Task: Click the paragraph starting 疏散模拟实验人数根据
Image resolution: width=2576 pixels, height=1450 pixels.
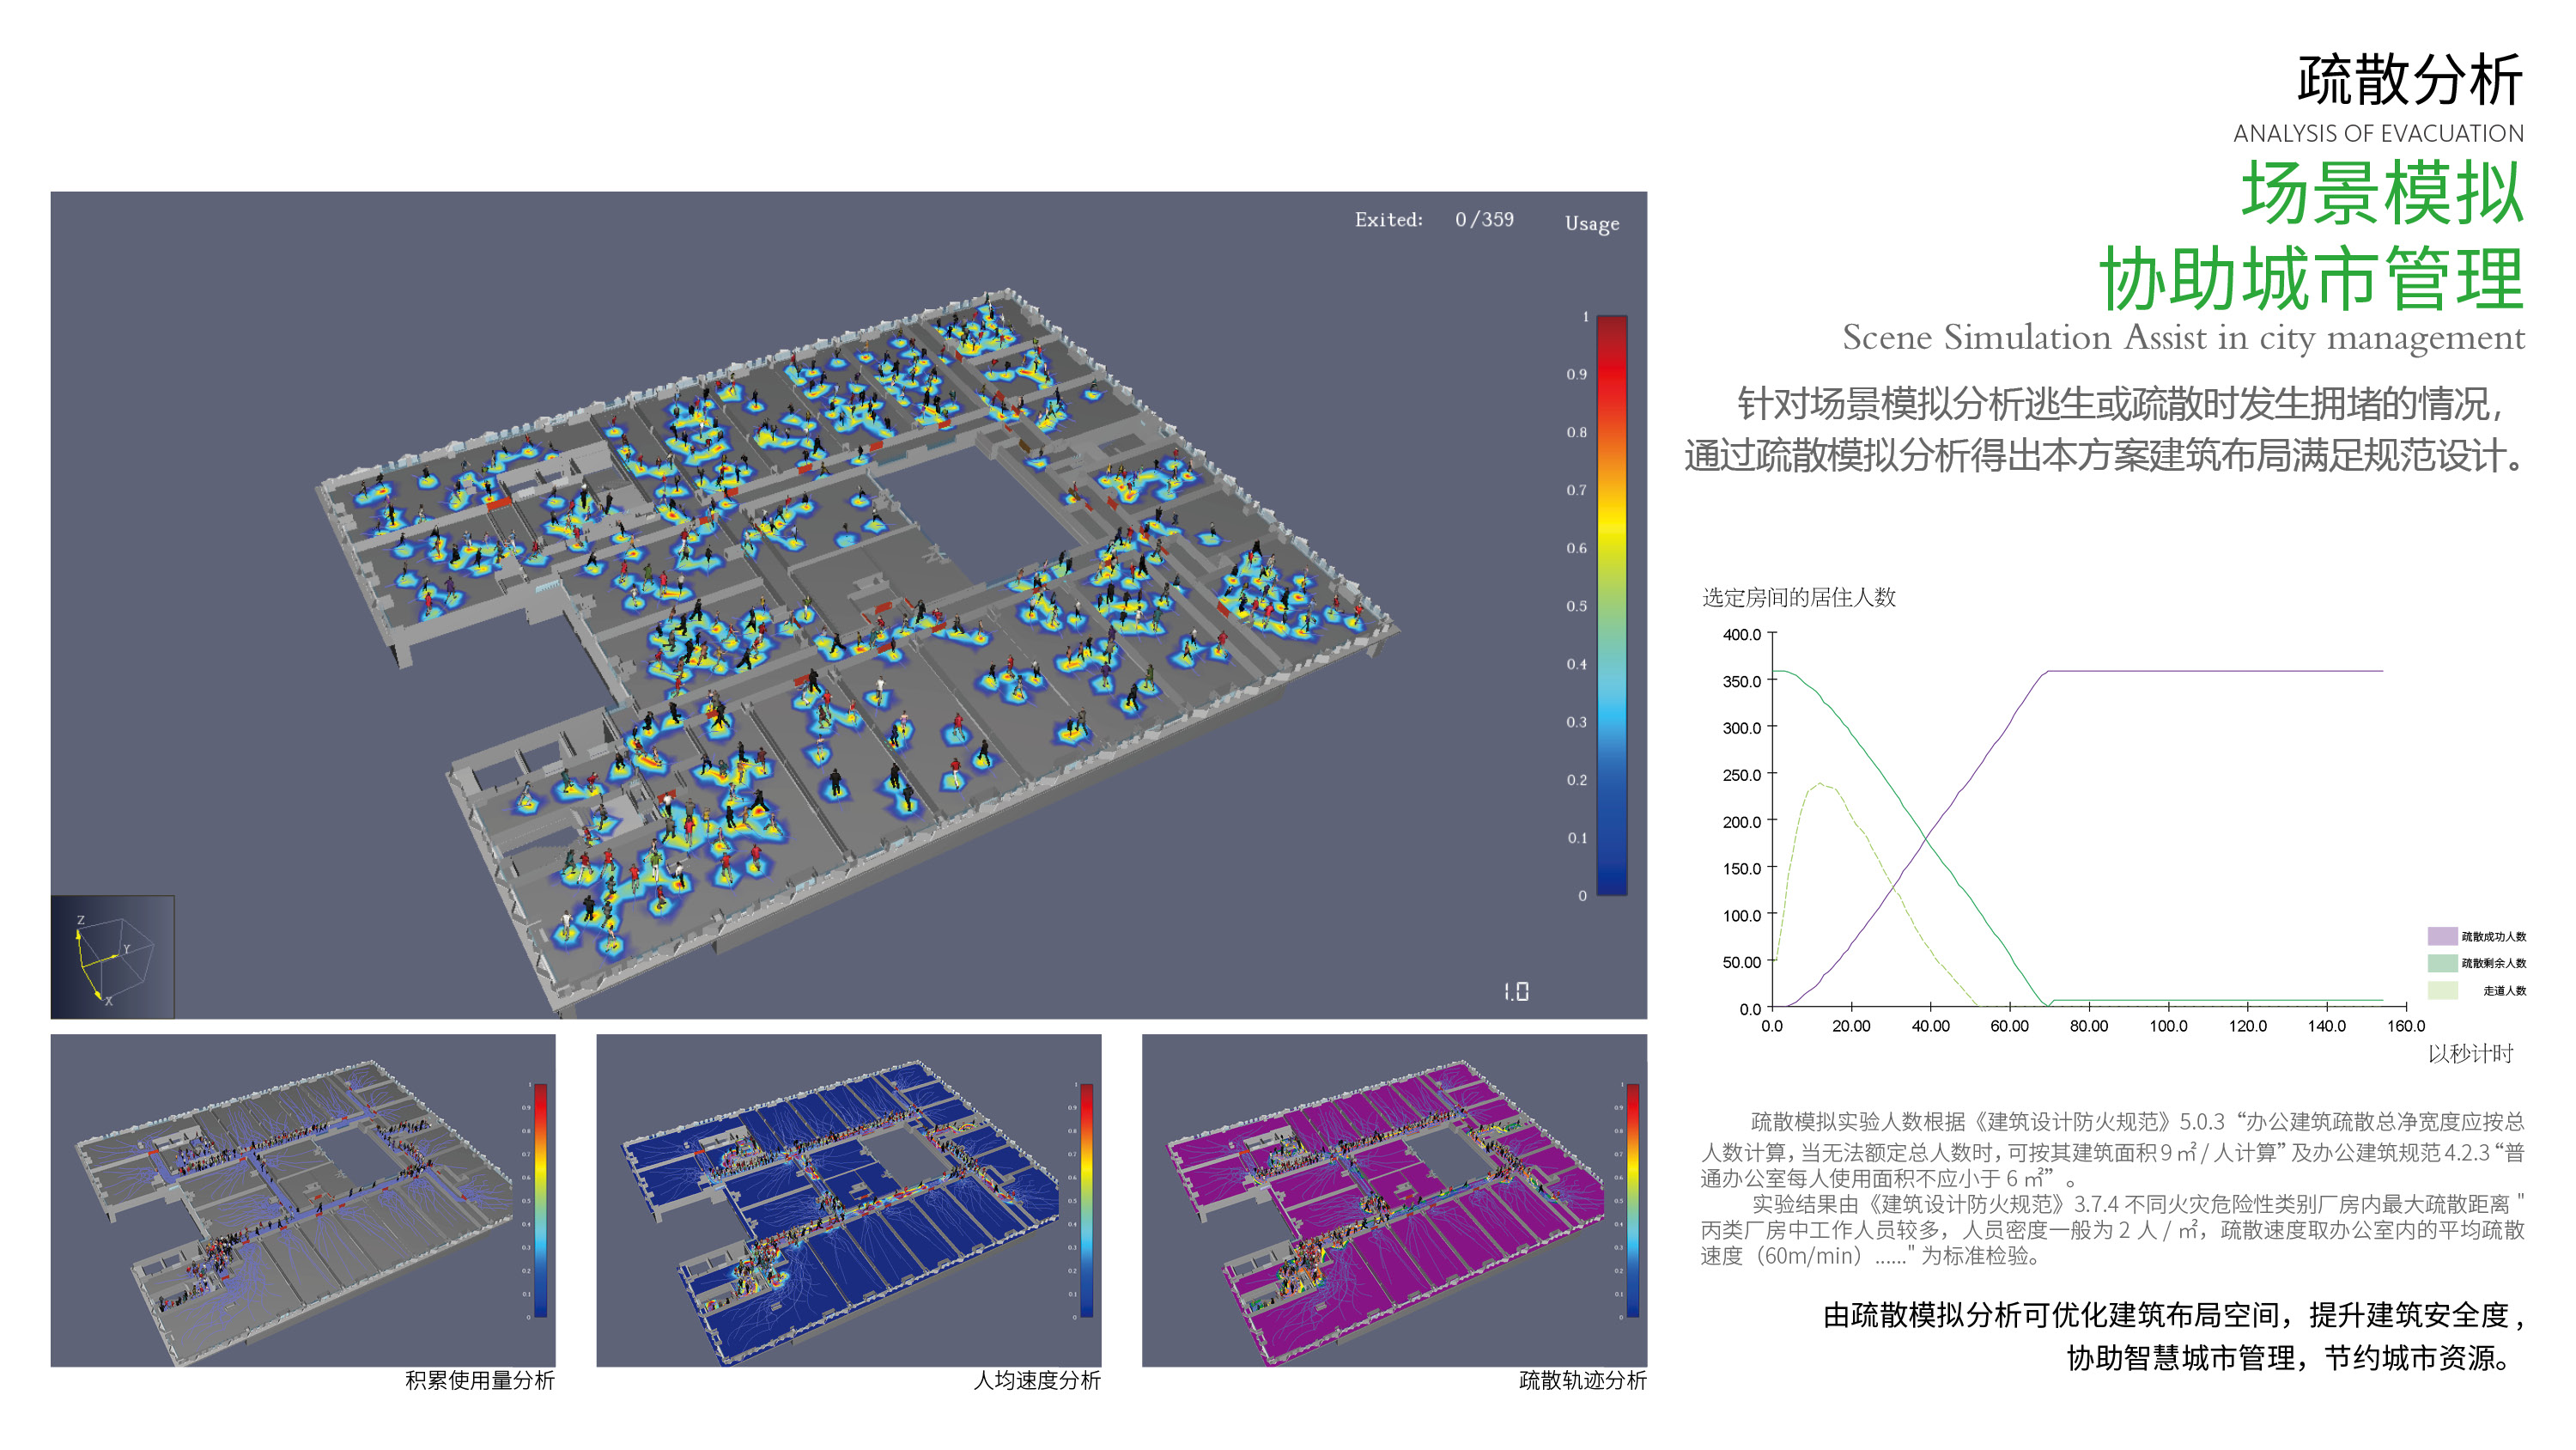Action: (2113, 1148)
